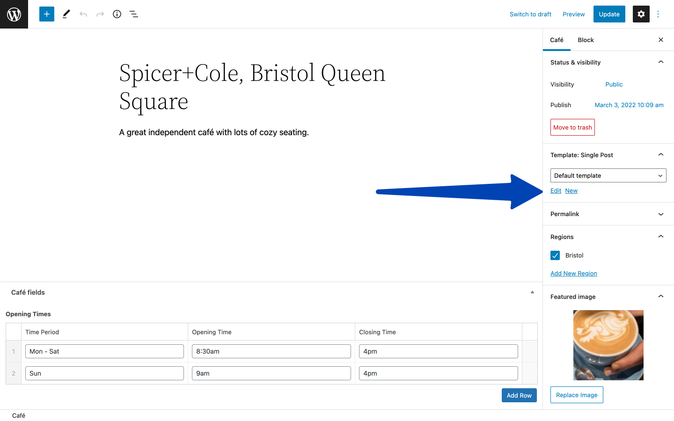Open the Preview option

(574, 14)
